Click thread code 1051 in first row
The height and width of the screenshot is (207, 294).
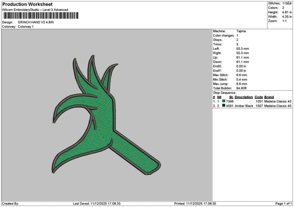[x=259, y=101]
